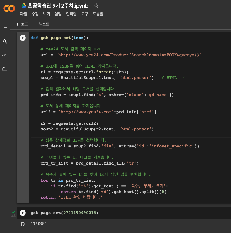Screen dimensions: 231x233
Task: Open the 도움말 menu
Action: pyautogui.click(x=98, y=14)
